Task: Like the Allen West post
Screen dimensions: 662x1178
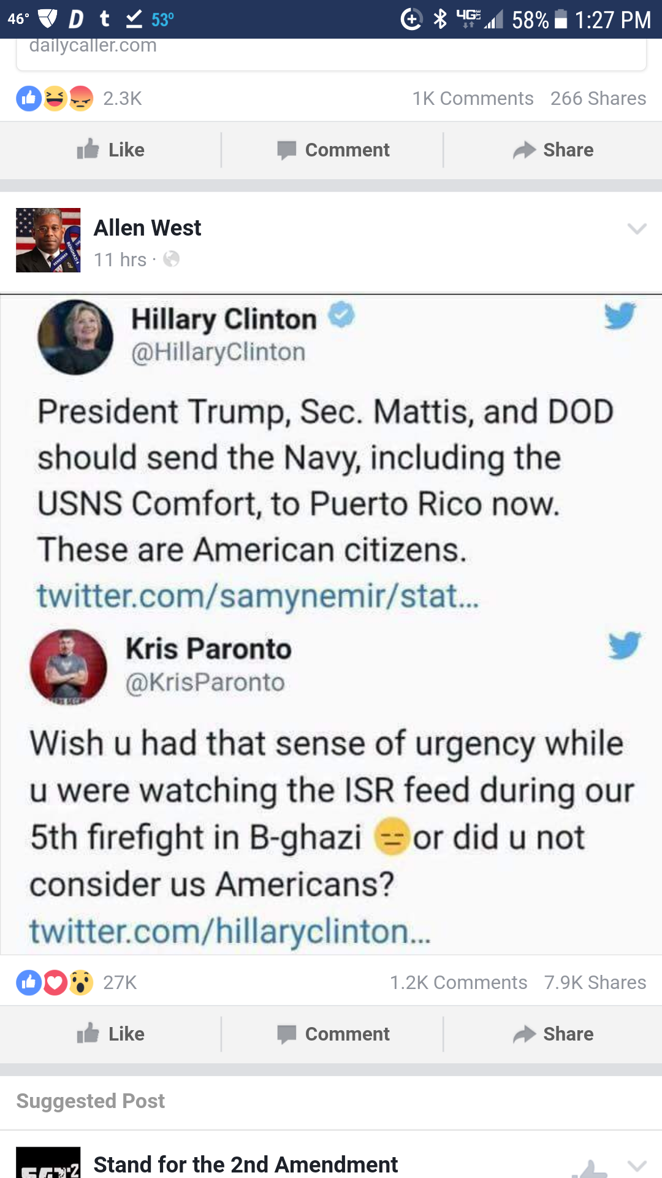Action: point(111,1034)
